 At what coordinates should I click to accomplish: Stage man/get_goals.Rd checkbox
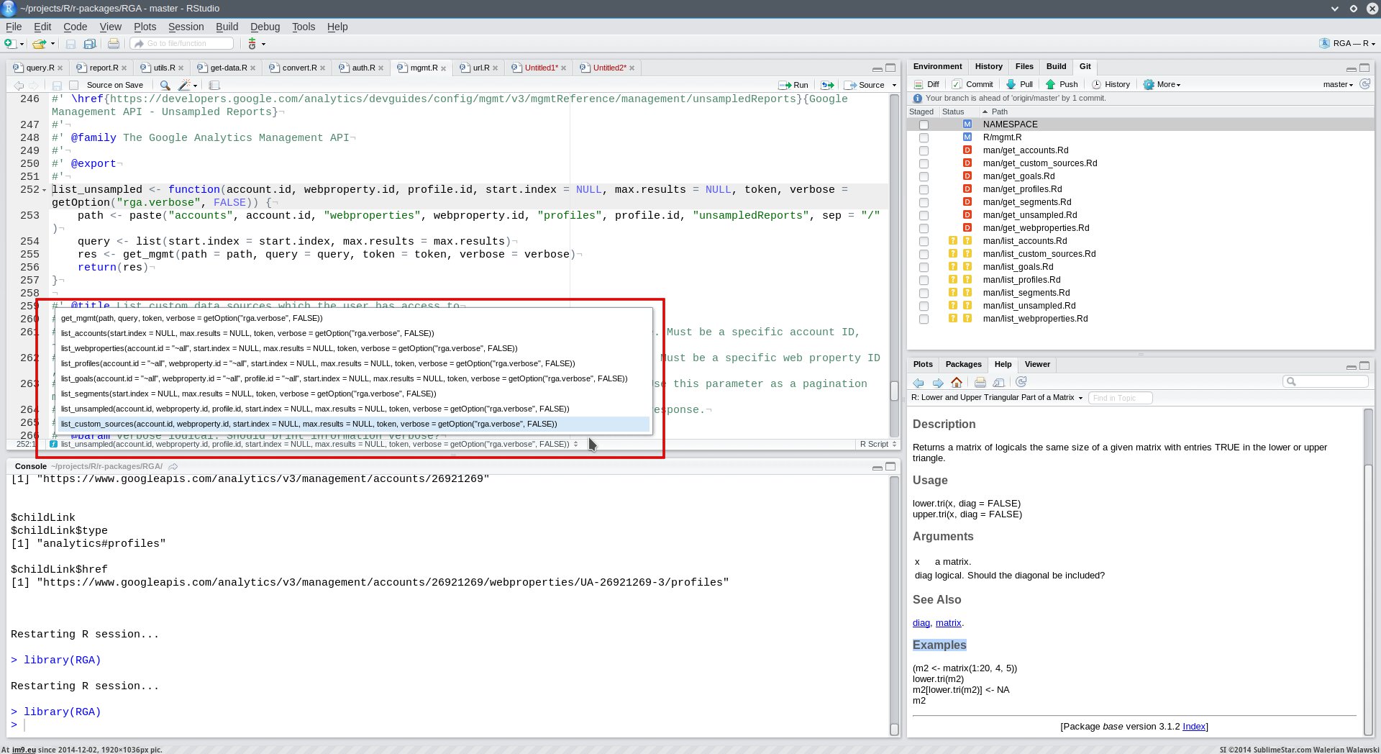click(x=924, y=176)
